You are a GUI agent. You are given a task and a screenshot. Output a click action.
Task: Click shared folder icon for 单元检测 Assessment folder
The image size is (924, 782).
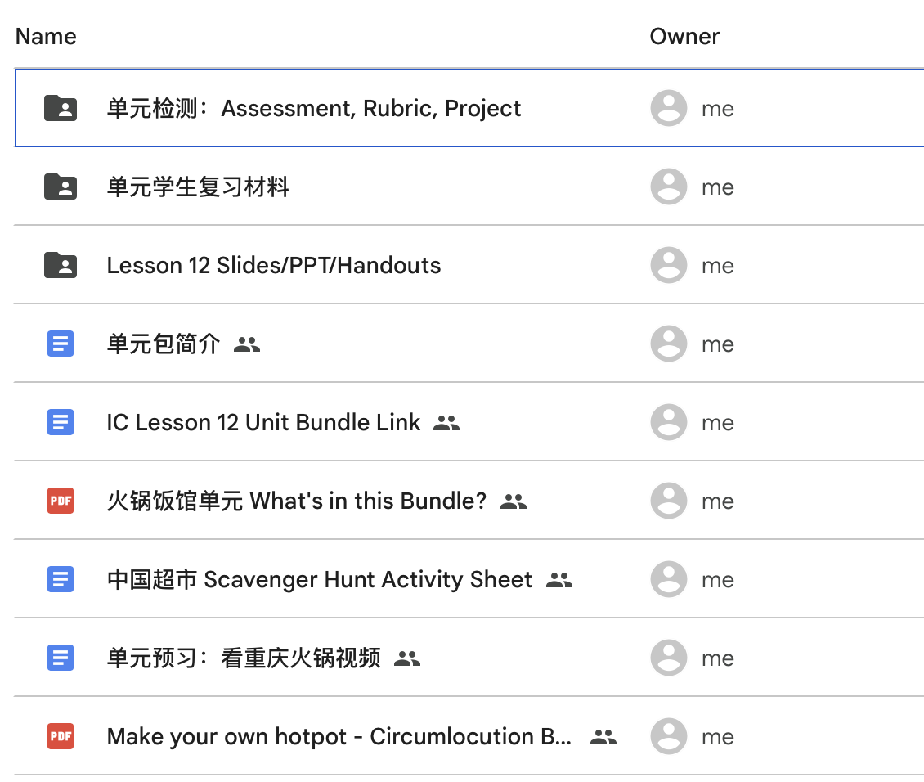pos(61,108)
